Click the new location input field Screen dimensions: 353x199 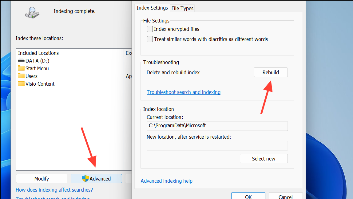coord(217,145)
